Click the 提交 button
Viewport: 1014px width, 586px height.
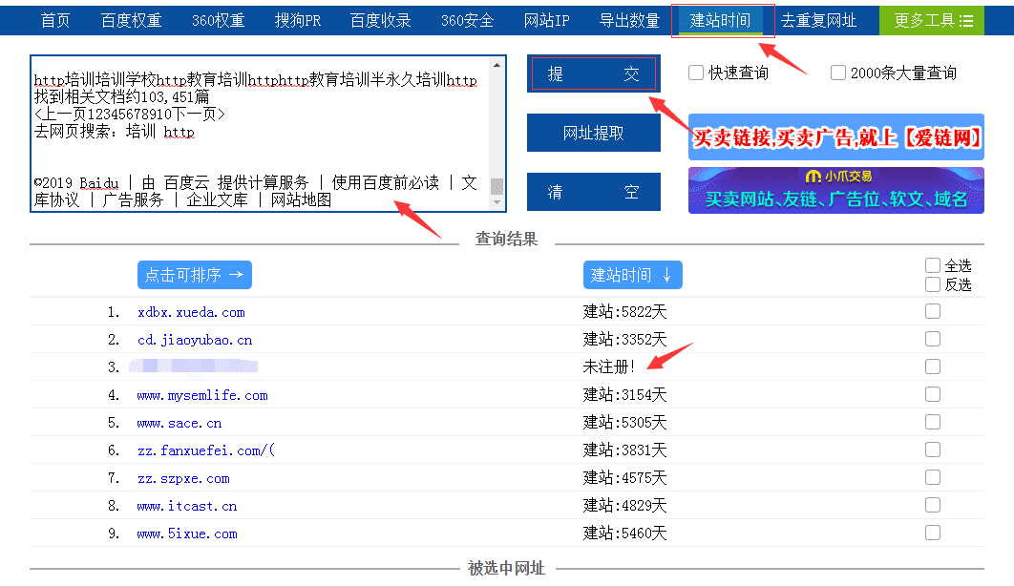pyautogui.click(x=594, y=73)
